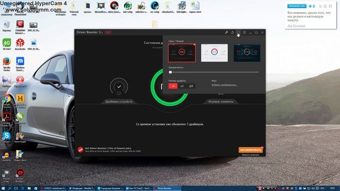The image size is (340, 191).
Task: Click the blue arrows in quote widget
Action: pyautogui.click(x=312, y=6)
